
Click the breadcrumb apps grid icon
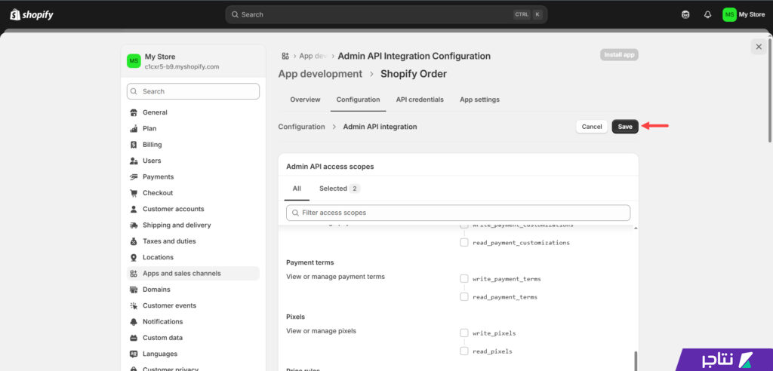tap(285, 56)
